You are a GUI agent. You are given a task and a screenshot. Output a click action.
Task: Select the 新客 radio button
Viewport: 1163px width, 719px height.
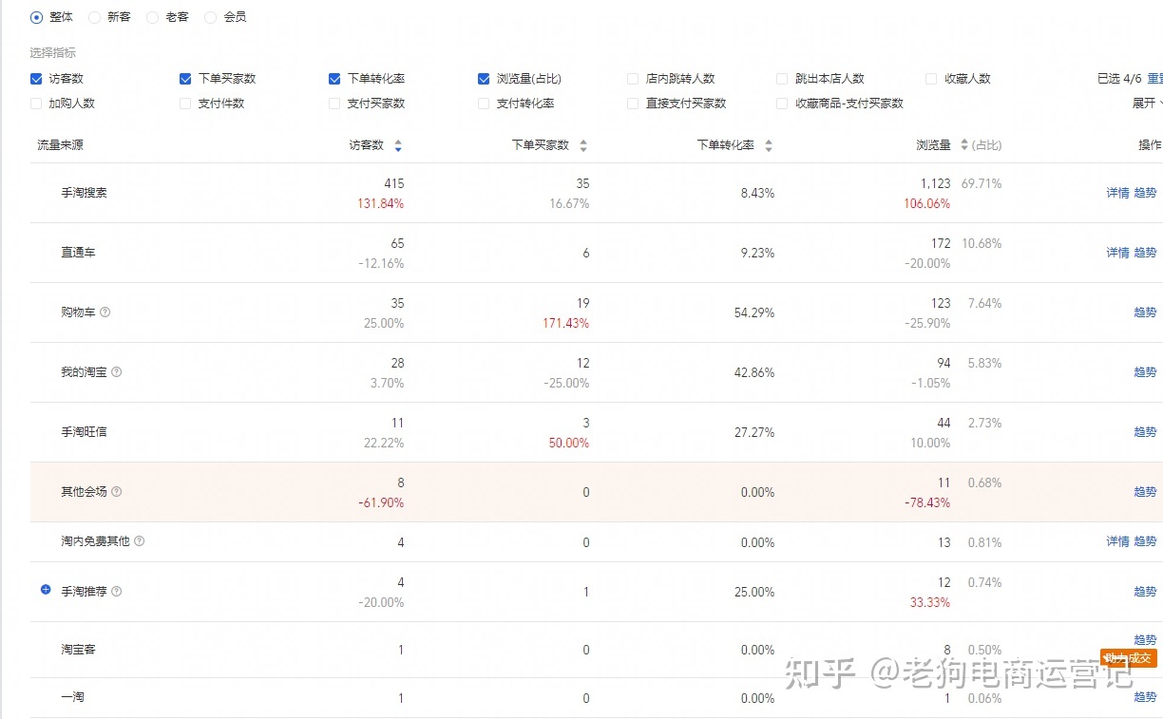[94, 17]
